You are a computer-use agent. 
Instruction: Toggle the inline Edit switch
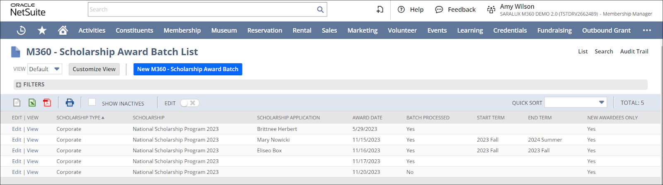(x=190, y=103)
